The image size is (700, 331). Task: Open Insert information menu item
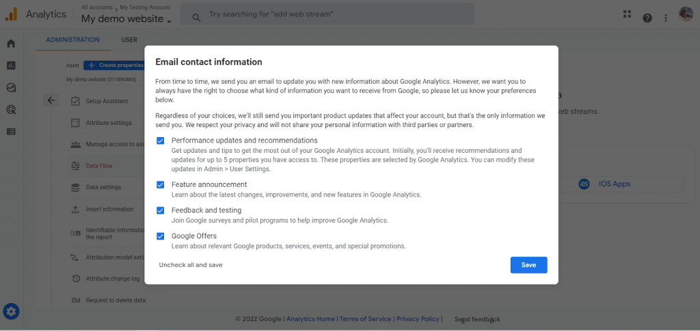(109, 210)
